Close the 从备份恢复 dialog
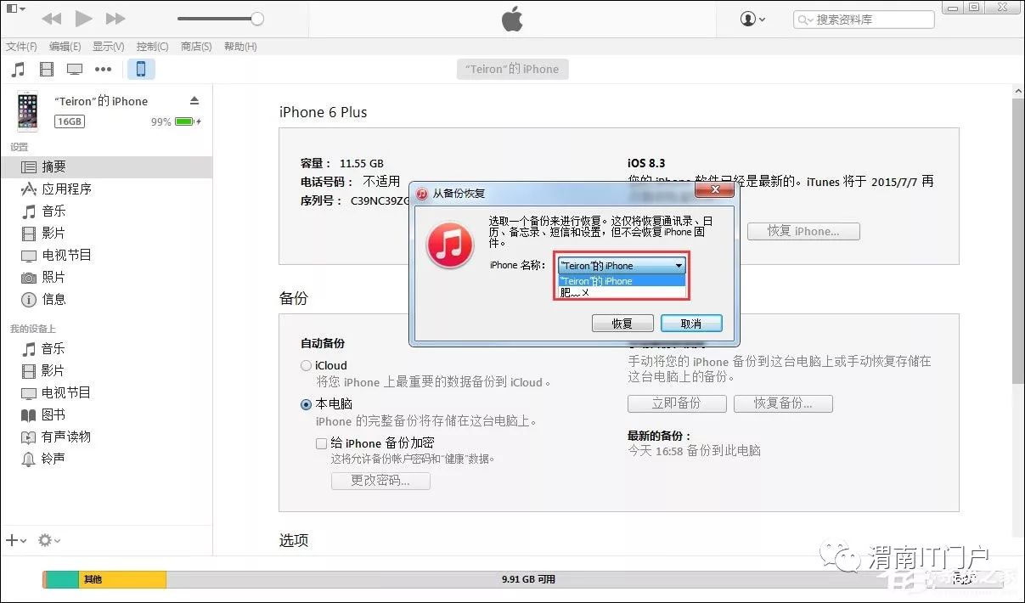 pyautogui.click(x=714, y=189)
